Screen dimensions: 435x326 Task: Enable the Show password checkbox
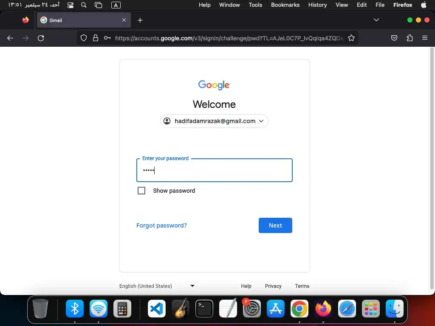tap(141, 191)
